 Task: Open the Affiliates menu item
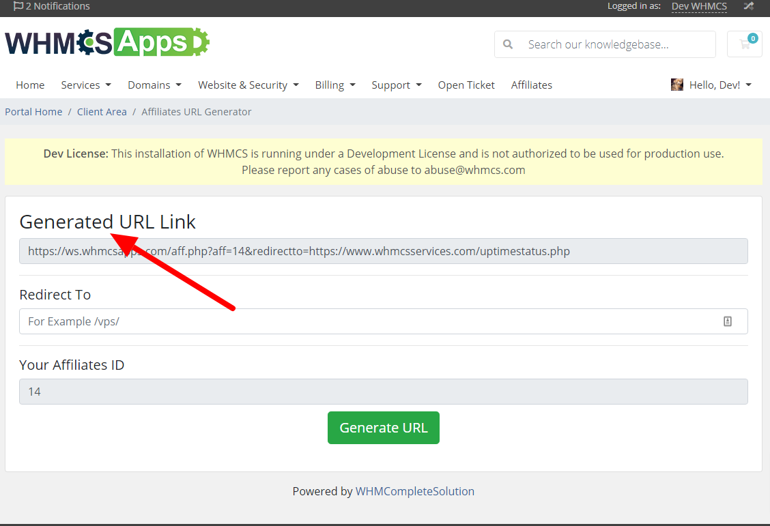point(531,85)
